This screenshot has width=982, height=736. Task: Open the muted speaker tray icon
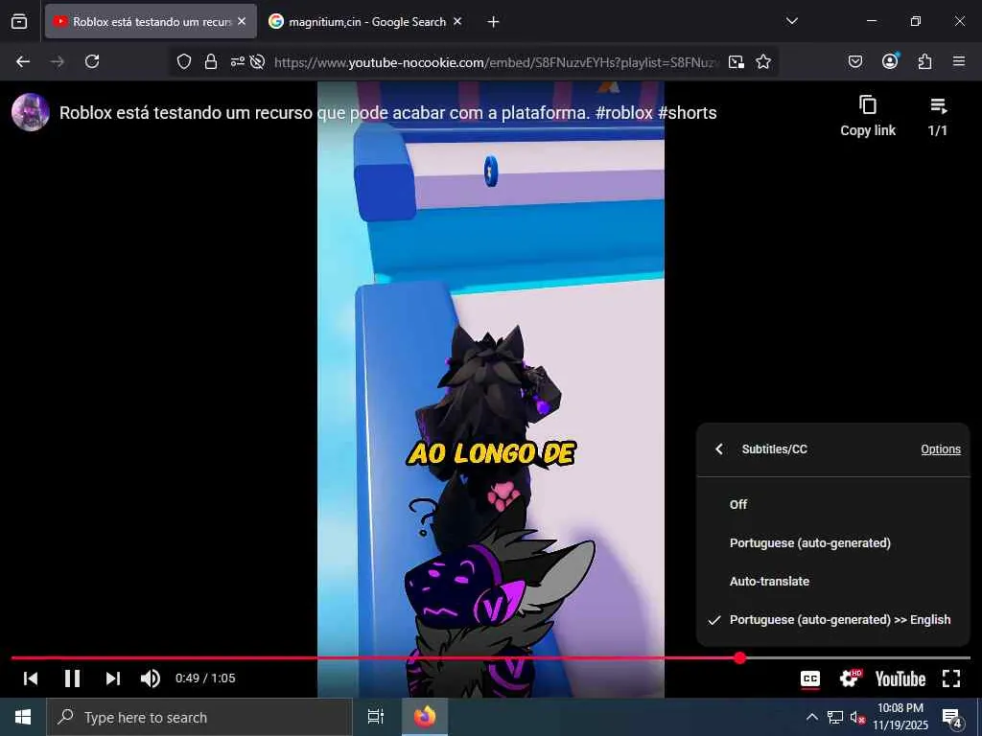[x=857, y=717]
